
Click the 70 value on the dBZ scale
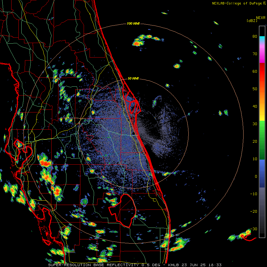click(255, 54)
